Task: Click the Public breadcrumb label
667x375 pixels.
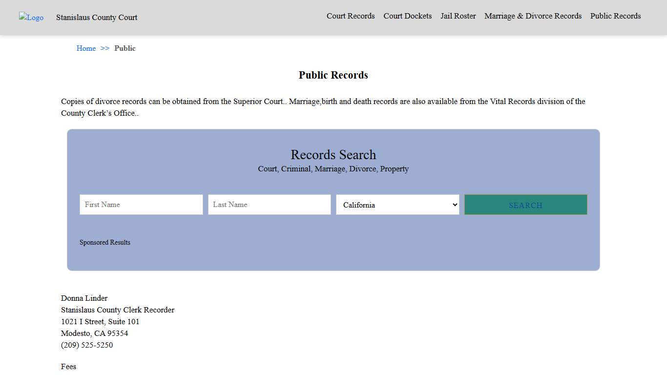Action: [125, 48]
